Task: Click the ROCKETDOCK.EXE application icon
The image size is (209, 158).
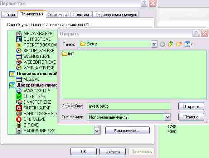Action: 19,45
